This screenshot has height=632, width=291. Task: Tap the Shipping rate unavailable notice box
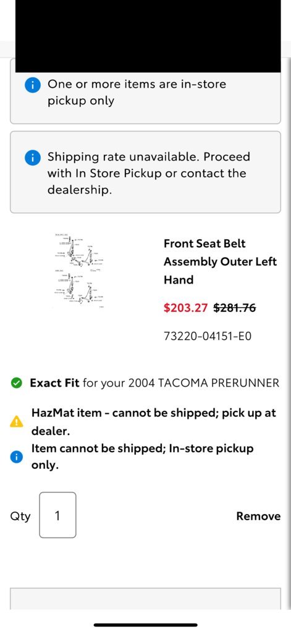pyautogui.click(x=145, y=172)
